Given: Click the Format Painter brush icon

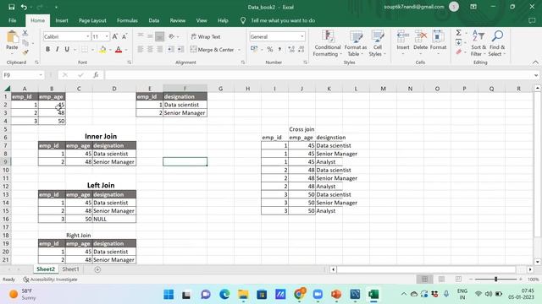Looking at the screenshot, I should 25,52.
